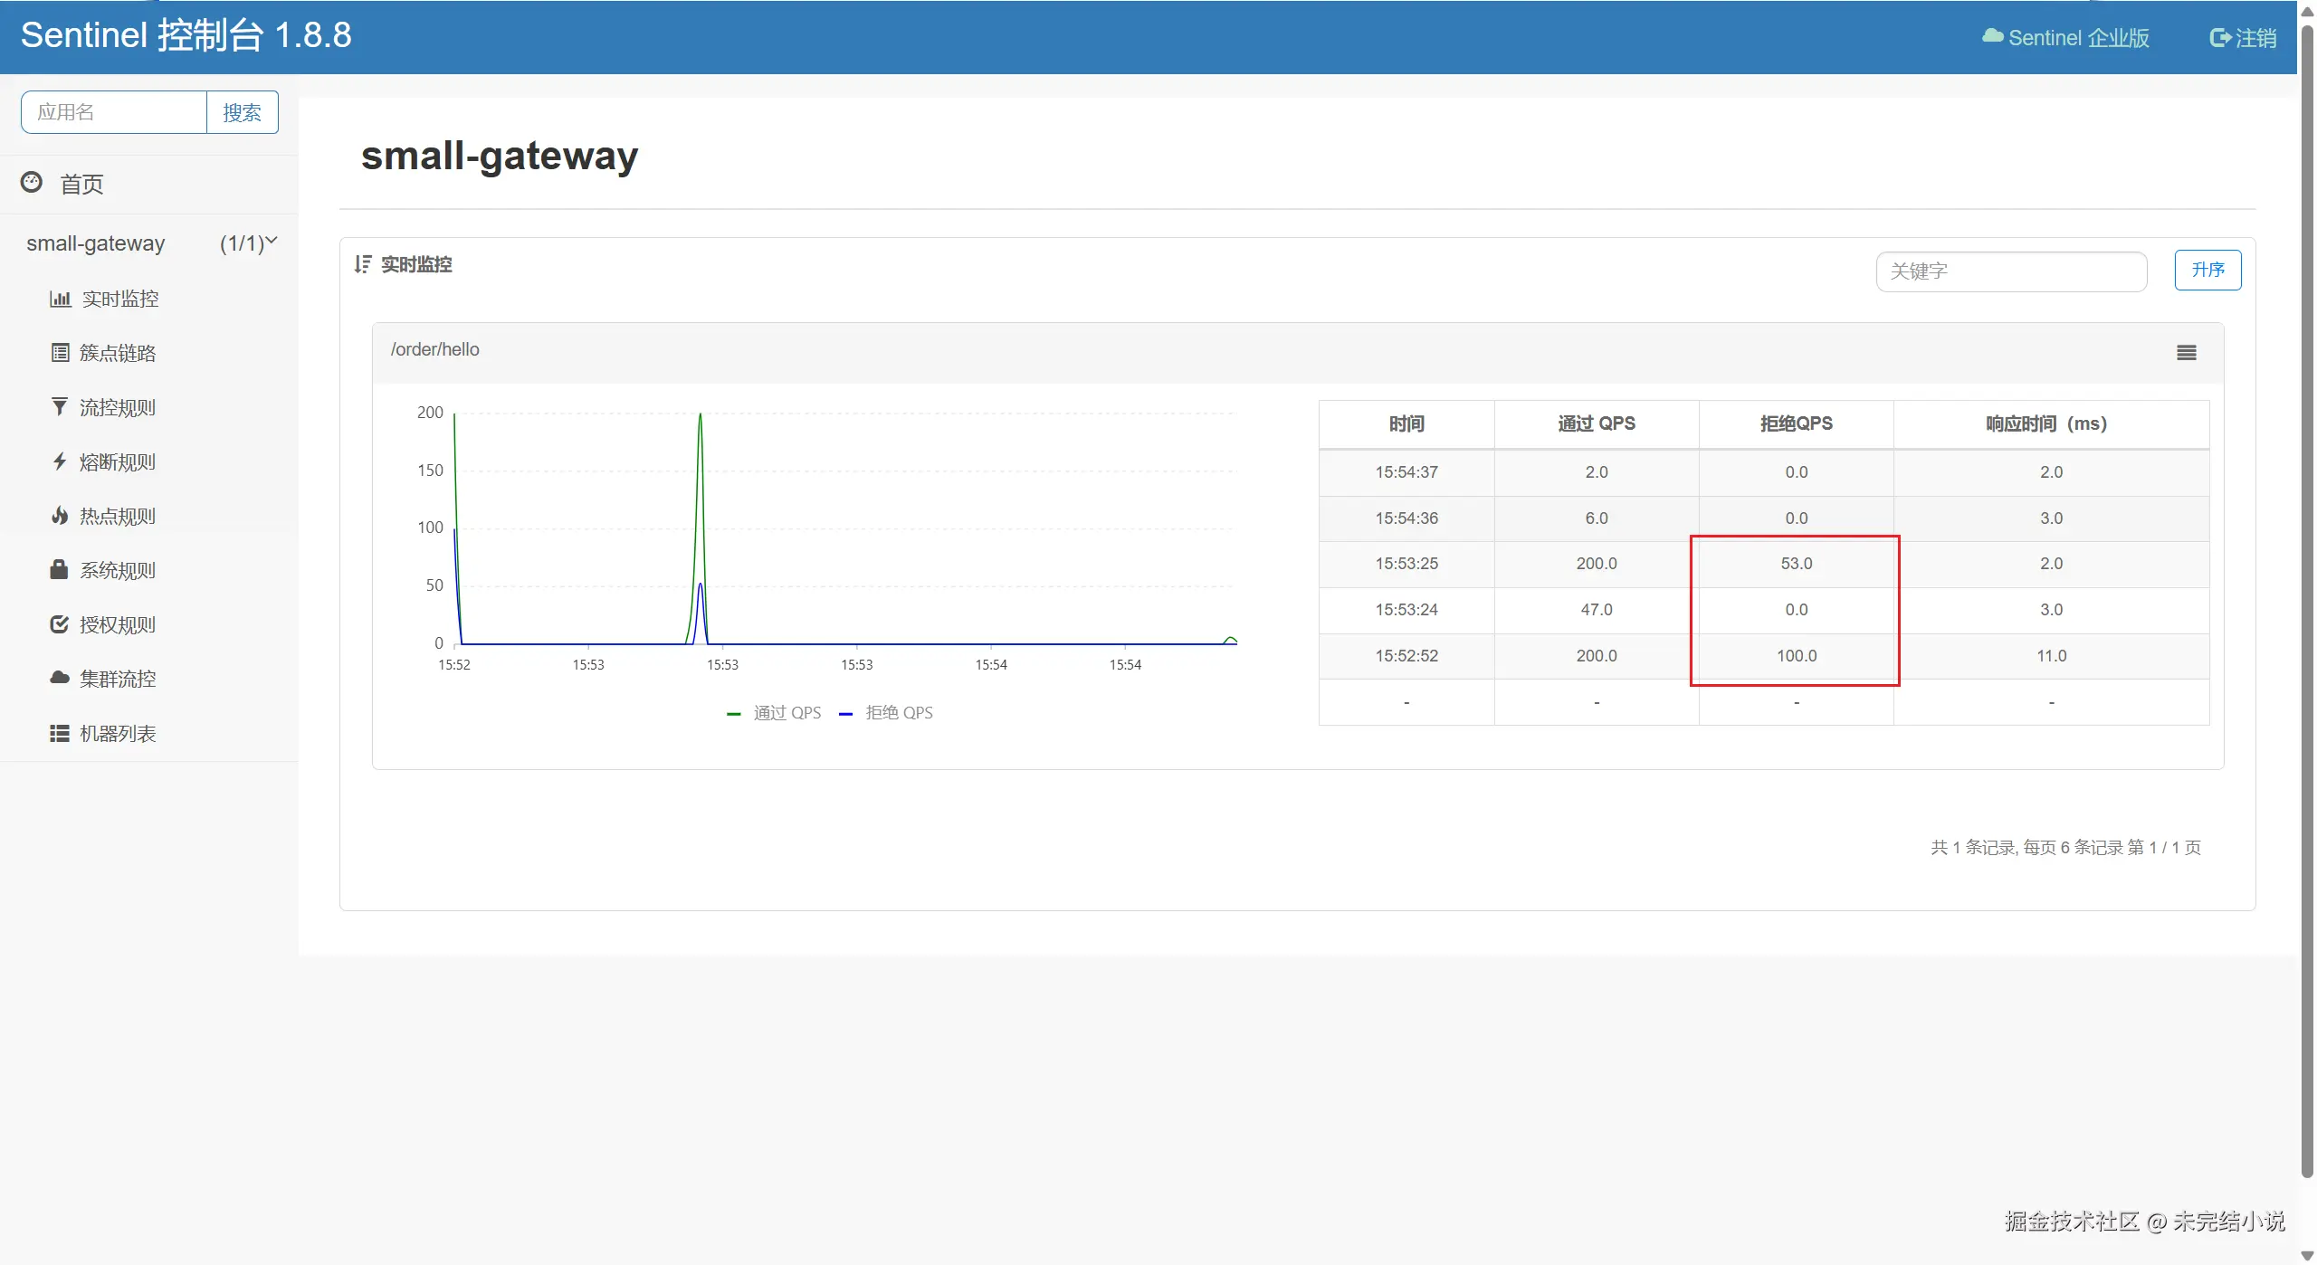Click the bar chart icon for 实时监控

(x=60, y=300)
